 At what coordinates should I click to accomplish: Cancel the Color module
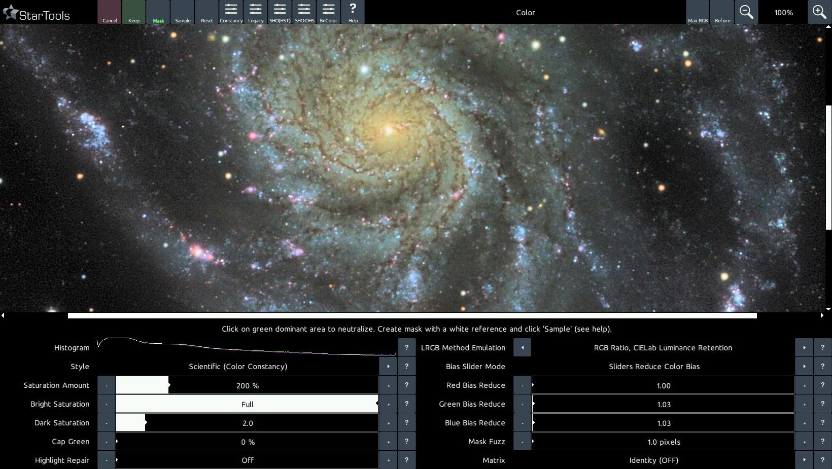click(x=110, y=12)
